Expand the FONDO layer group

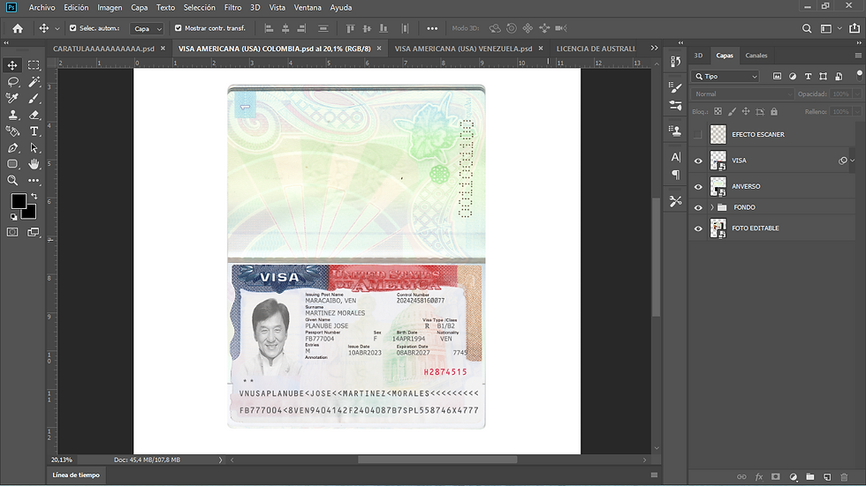(712, 208)
